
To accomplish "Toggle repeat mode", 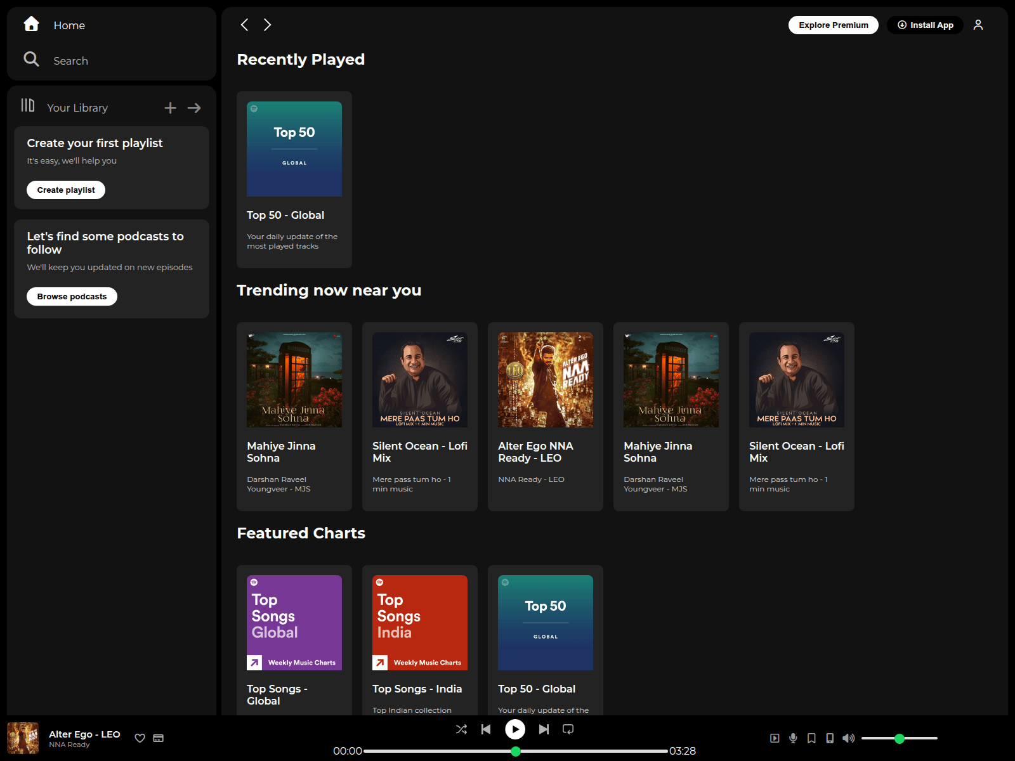I will pos(568,729).
